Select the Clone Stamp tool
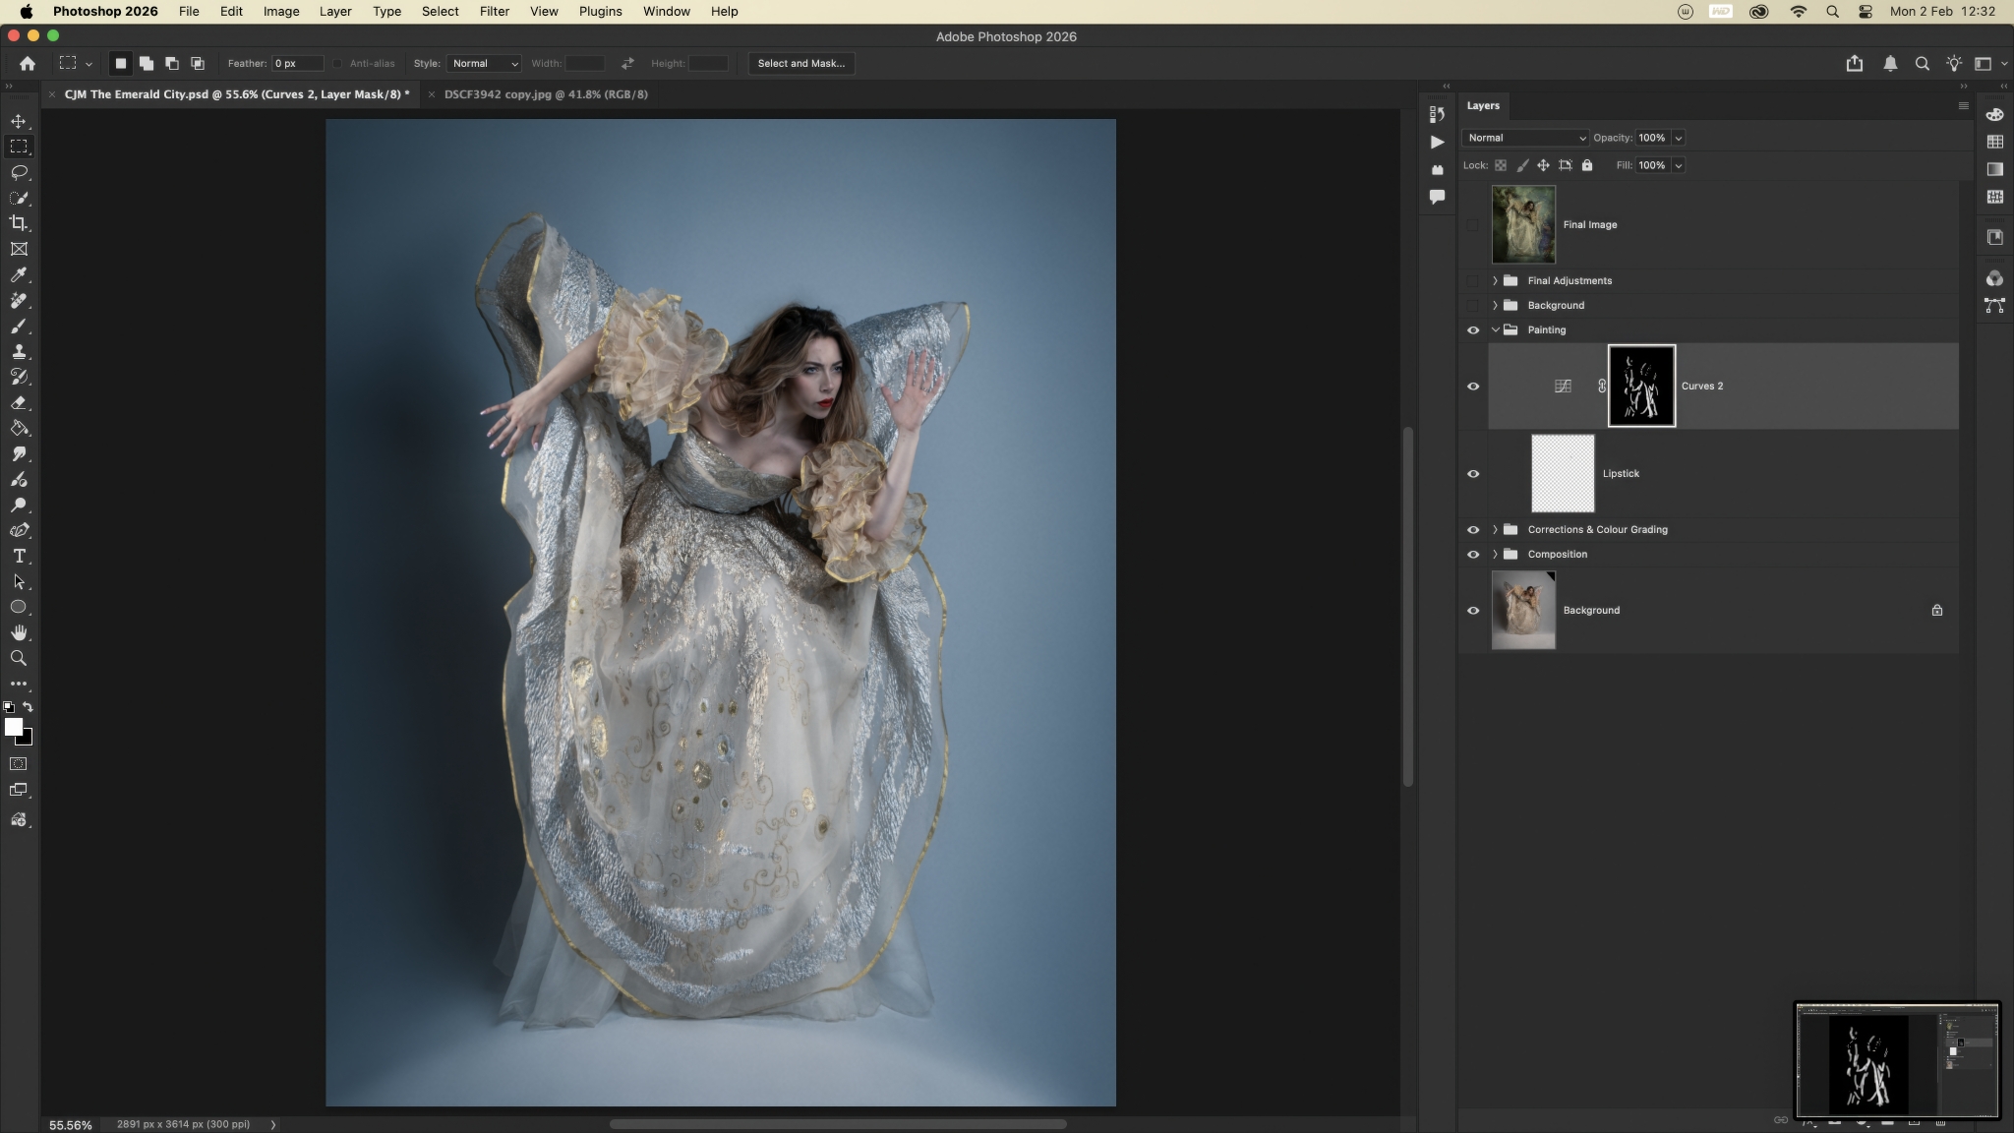This screenshot has width=2014, height=1133. coord(19,351)
